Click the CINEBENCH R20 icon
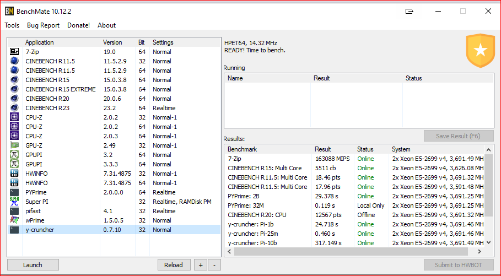The width and height of the screenshot is (501, 276). pyautogui.click(x=14, y=99)
